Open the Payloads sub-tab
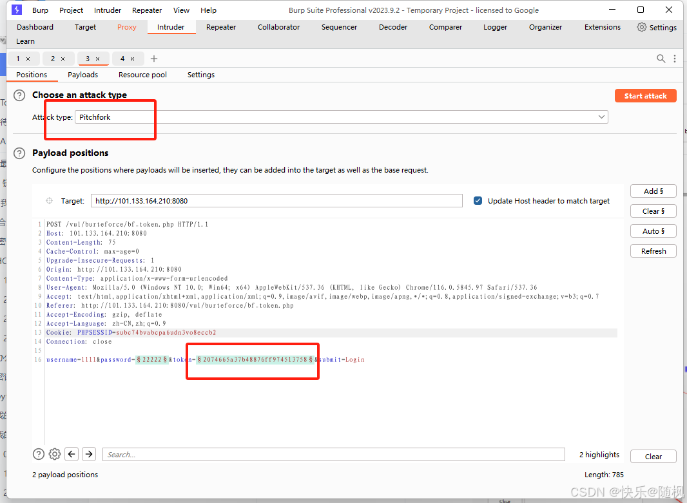 click(82, 75)
